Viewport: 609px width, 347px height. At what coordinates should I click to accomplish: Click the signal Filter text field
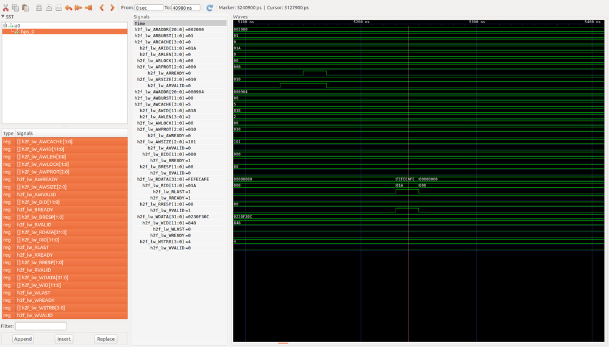tap(41, 326)
